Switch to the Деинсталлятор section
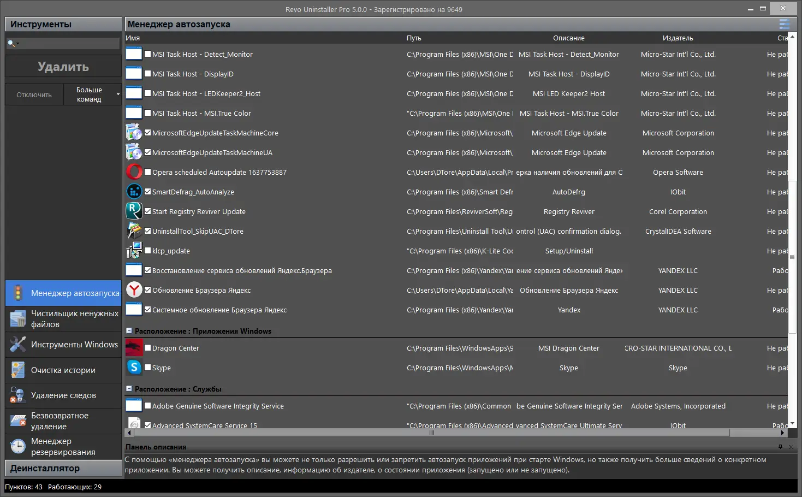The height and width of the screenshot is (497, 802). pyautogui.click(x=63, y=468)
